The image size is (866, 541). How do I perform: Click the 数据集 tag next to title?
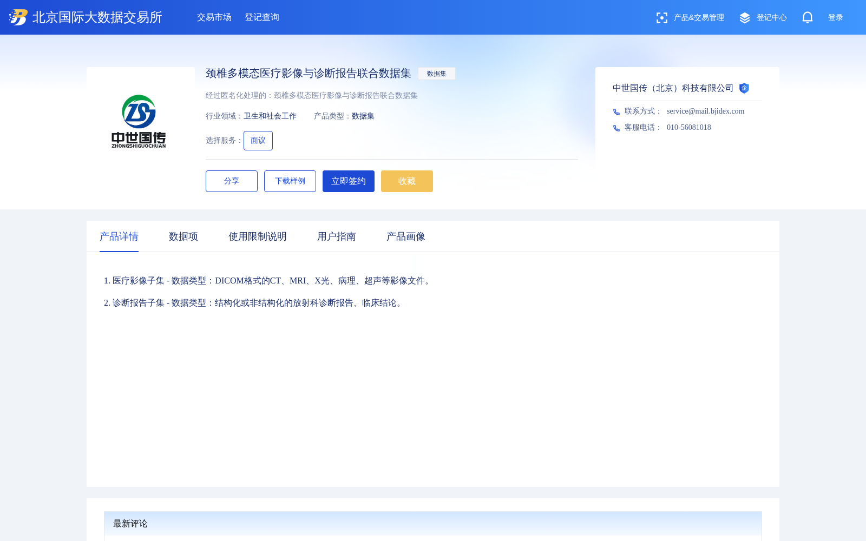[437, 74]
